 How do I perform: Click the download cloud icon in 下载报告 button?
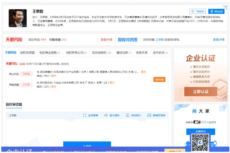tap(193, 12)
